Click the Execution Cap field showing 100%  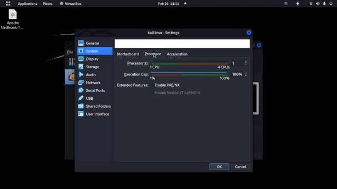[237, 74]
